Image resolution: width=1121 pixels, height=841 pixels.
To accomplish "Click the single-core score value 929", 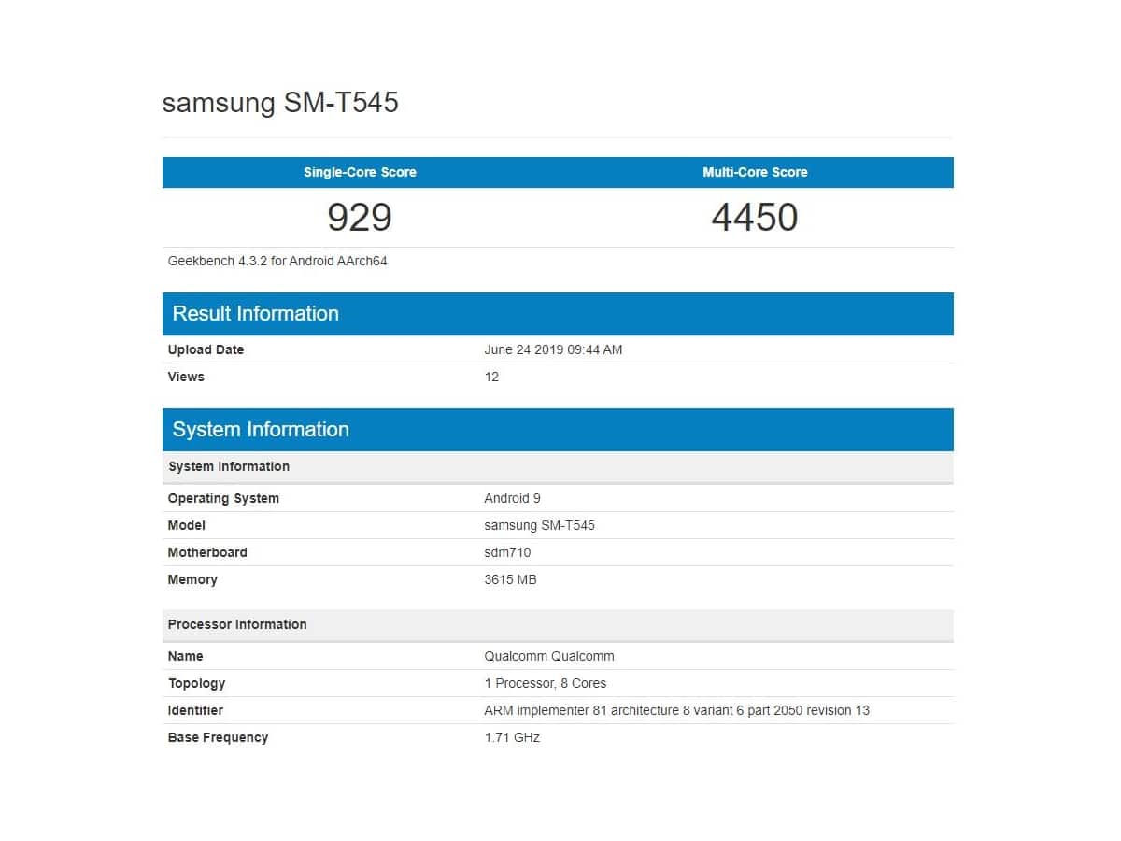I will 360,217.
